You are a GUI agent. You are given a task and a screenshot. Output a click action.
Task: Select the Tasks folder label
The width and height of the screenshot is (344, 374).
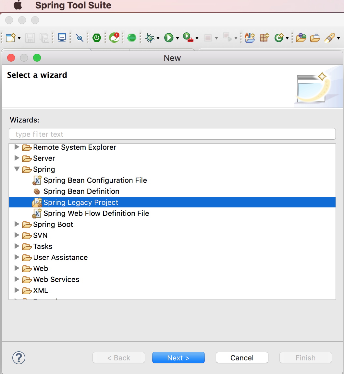(x=43, y=246)
